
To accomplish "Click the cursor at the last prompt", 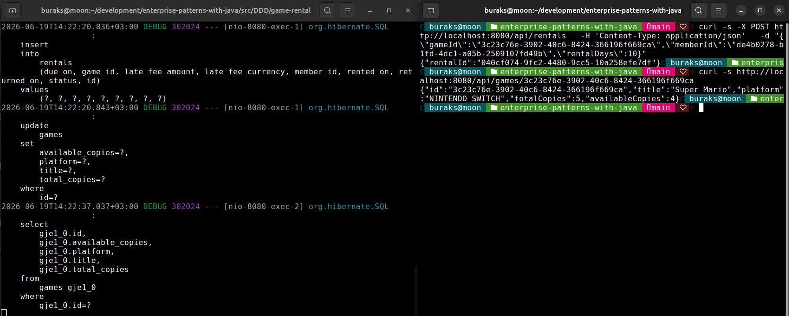I will pos(701,108).
